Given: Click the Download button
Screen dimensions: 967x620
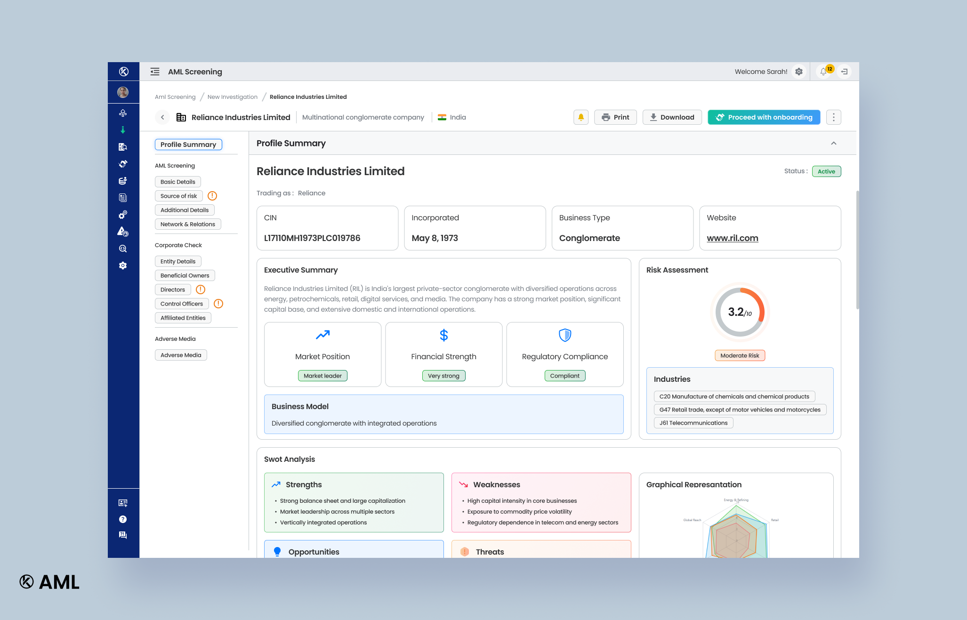Looking at the screenshot, I should (672, 117).
